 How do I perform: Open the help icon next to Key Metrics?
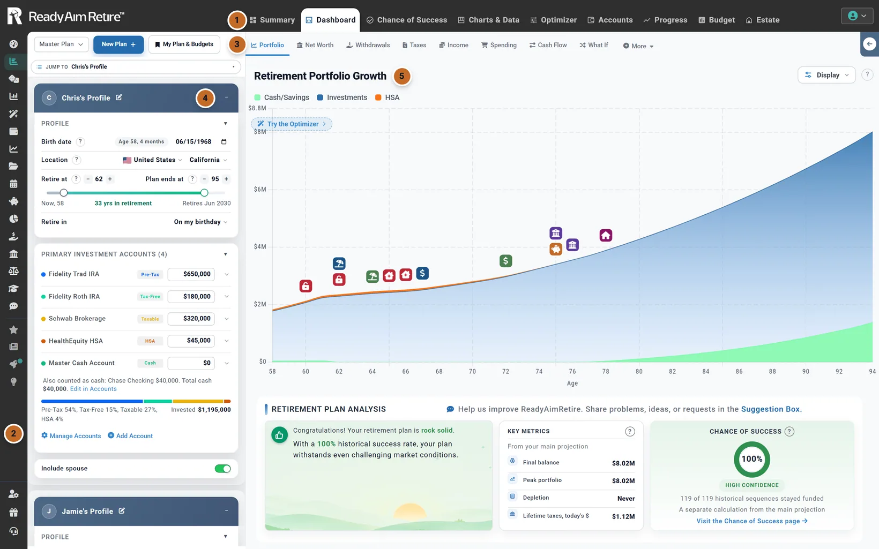pos(630,431)
